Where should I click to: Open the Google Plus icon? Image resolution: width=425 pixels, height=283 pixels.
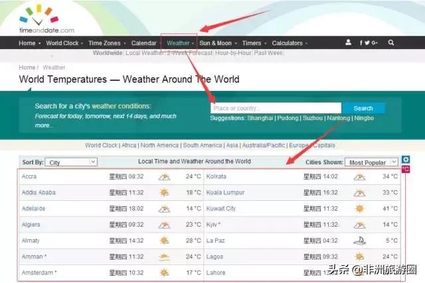click(x=375, y=42)
